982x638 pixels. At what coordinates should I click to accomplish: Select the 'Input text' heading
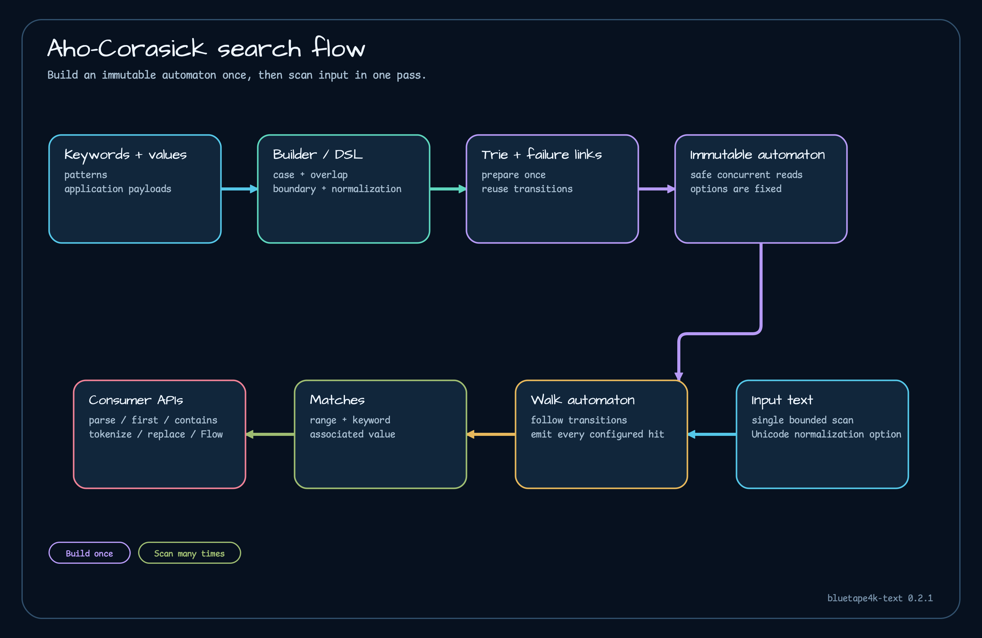point(782,401)
